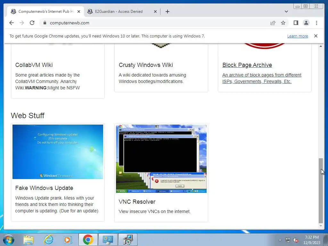
Task: Click the Fake Windows Update thumbnail
Action: pyautogui.click(x=58, y=152)
